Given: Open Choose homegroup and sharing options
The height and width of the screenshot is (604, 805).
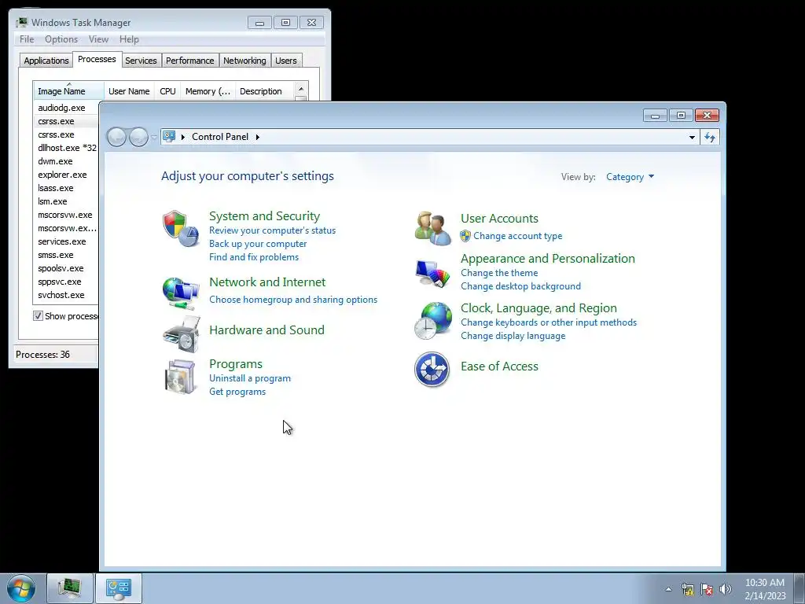Looking at the screenshot, I should pos(293,300).
